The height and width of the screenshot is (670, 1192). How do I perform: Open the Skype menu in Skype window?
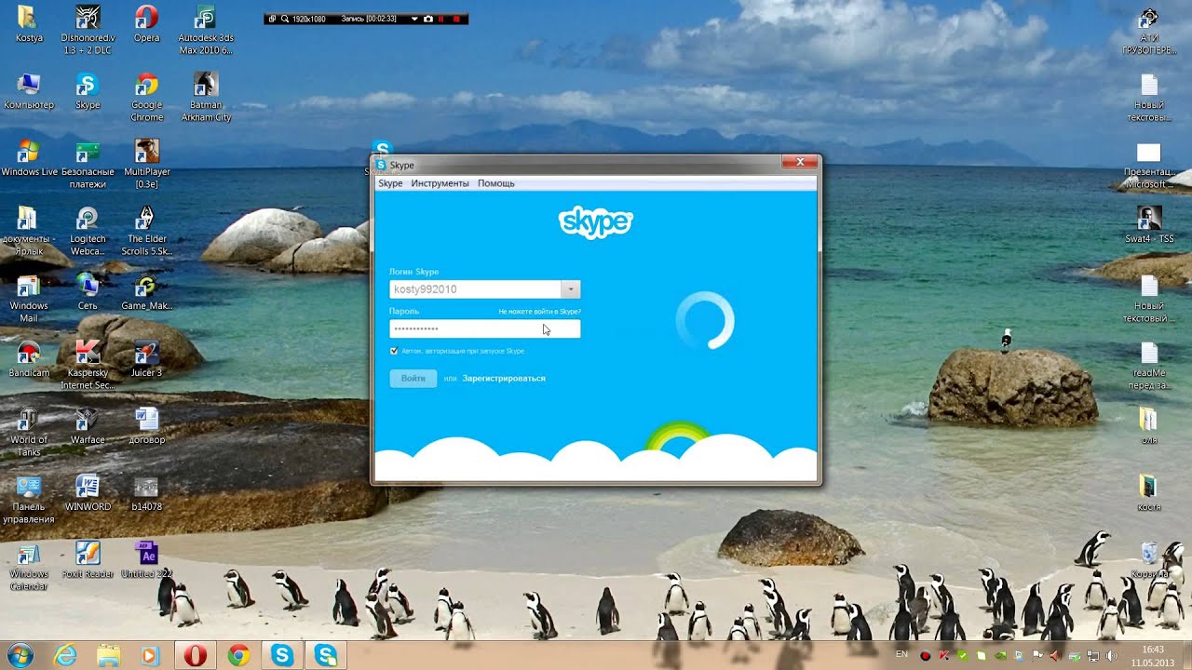point(390,183)
